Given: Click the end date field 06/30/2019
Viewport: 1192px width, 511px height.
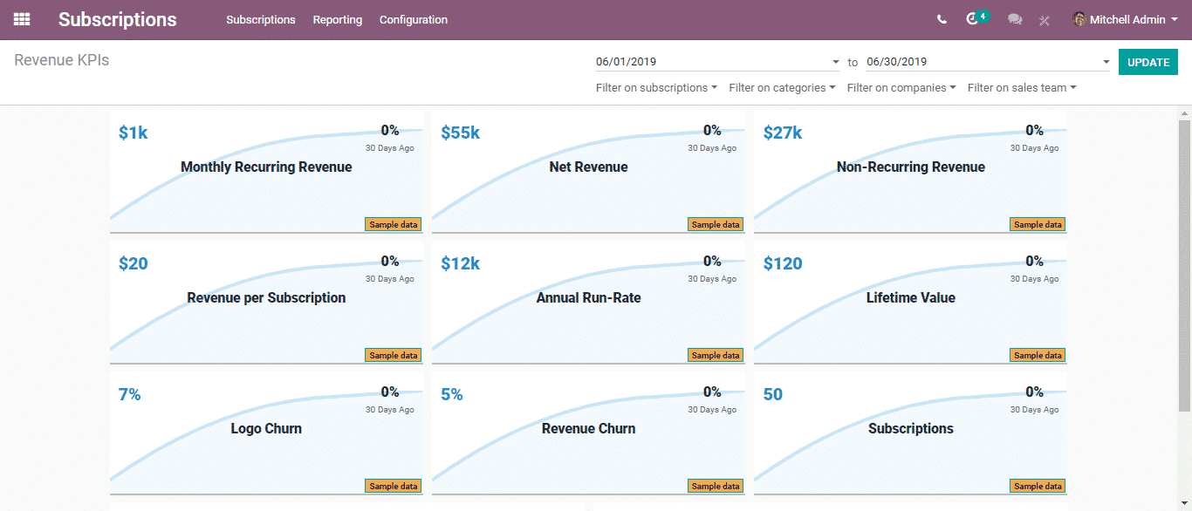Looking at the screenshot, I should 982,62.
